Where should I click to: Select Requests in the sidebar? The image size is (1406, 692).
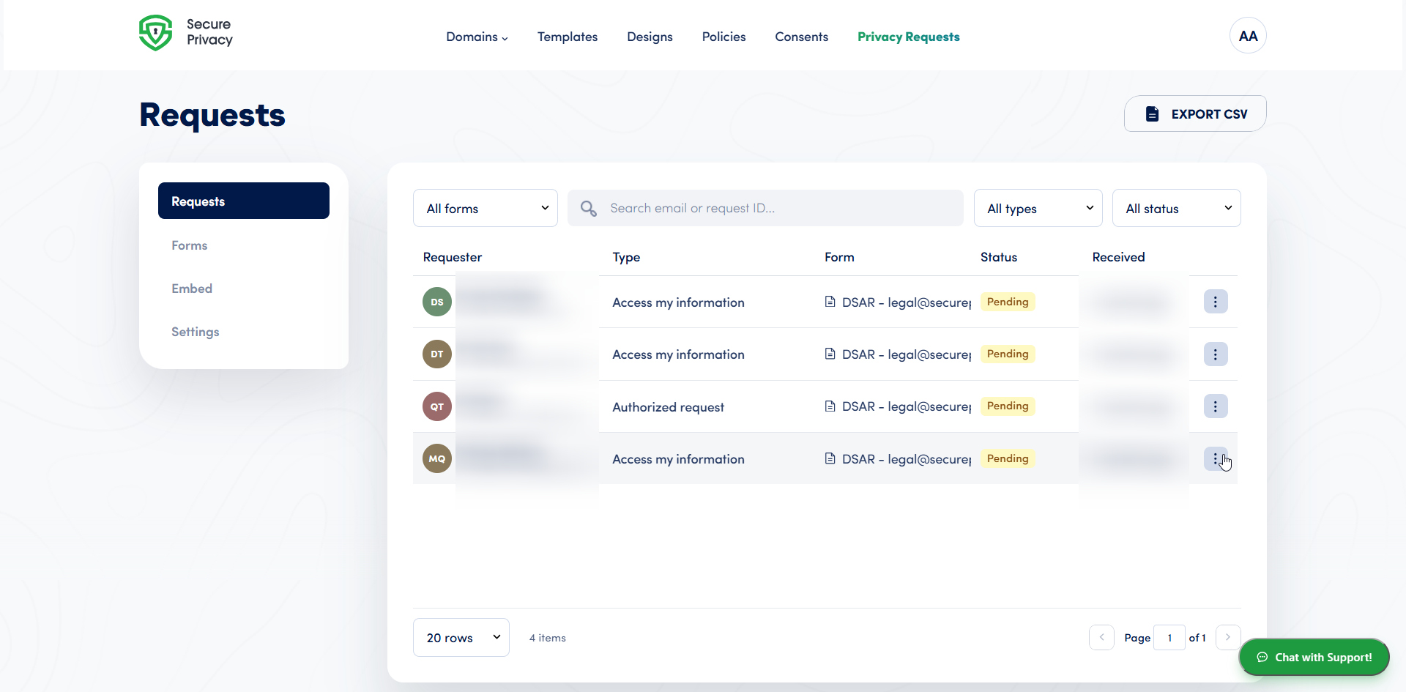pyautogui.click(x=244, y=201)
